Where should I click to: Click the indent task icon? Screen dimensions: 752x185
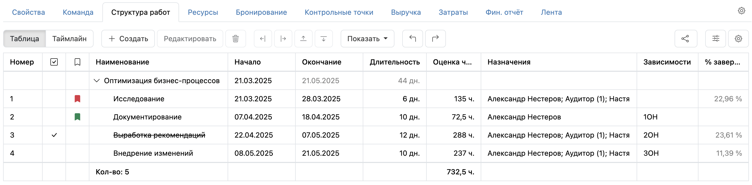click(283, 38)
